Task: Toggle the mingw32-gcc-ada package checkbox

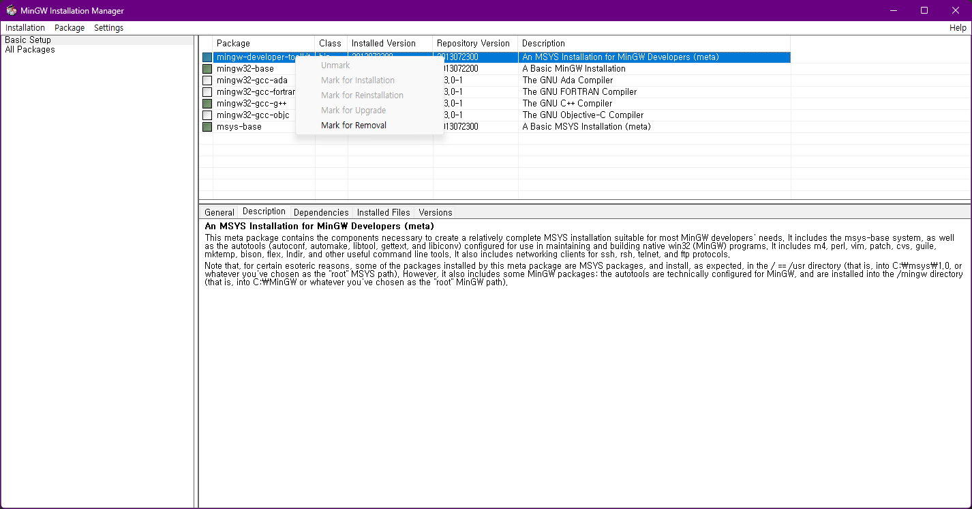Action: click(207, 81)
